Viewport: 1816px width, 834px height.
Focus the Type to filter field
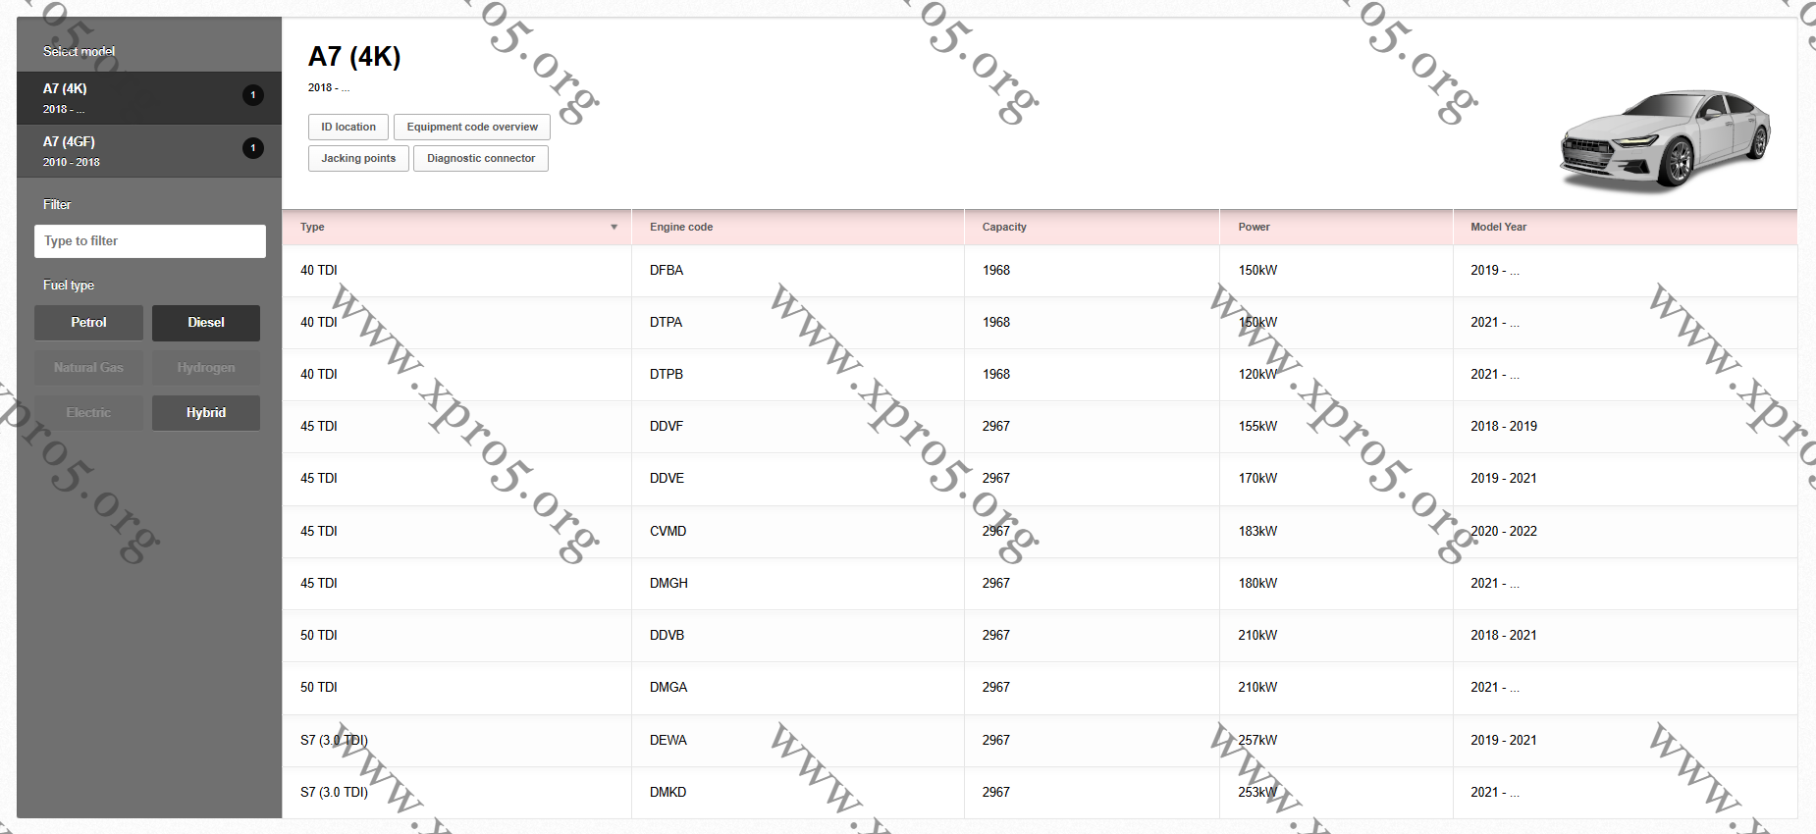click(x=150, y=241)
